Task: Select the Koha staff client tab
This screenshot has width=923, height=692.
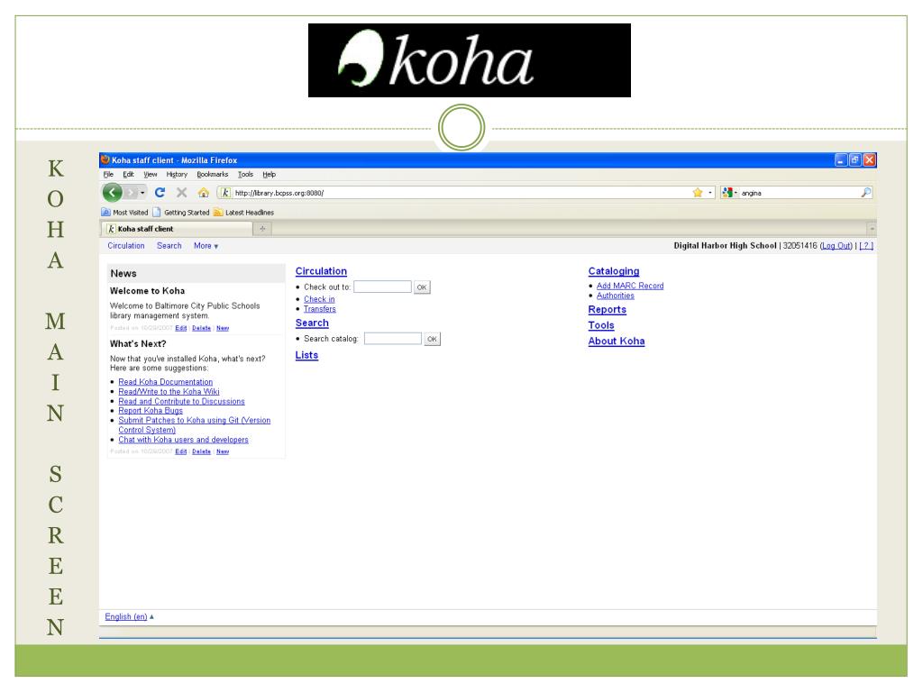Action: 177,229
